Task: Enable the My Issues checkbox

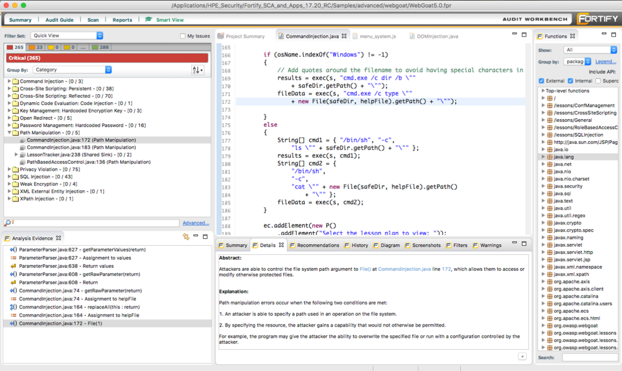Action: click(183, 36)
